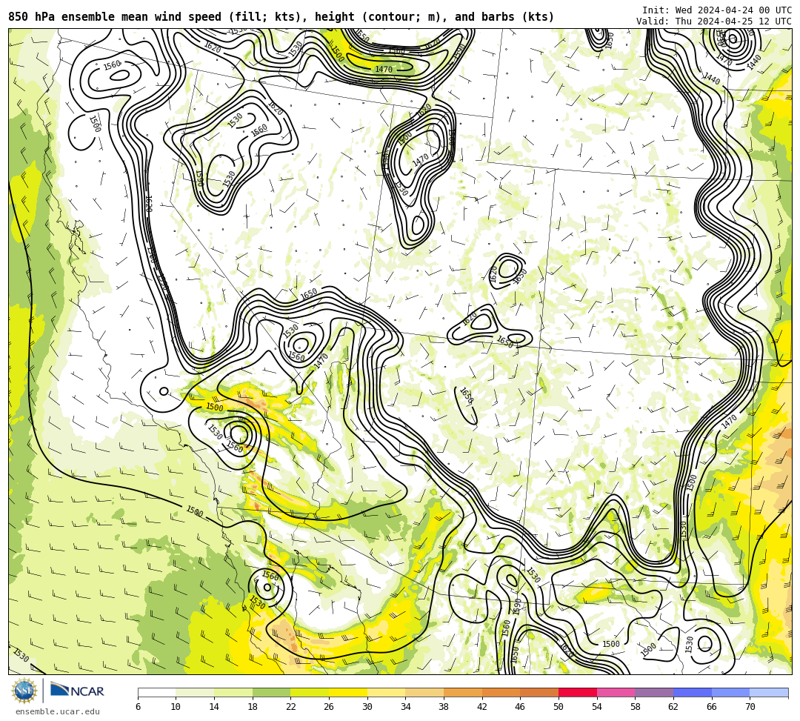
Task: Click the colorbar label '10'
Action: (176, 707)
